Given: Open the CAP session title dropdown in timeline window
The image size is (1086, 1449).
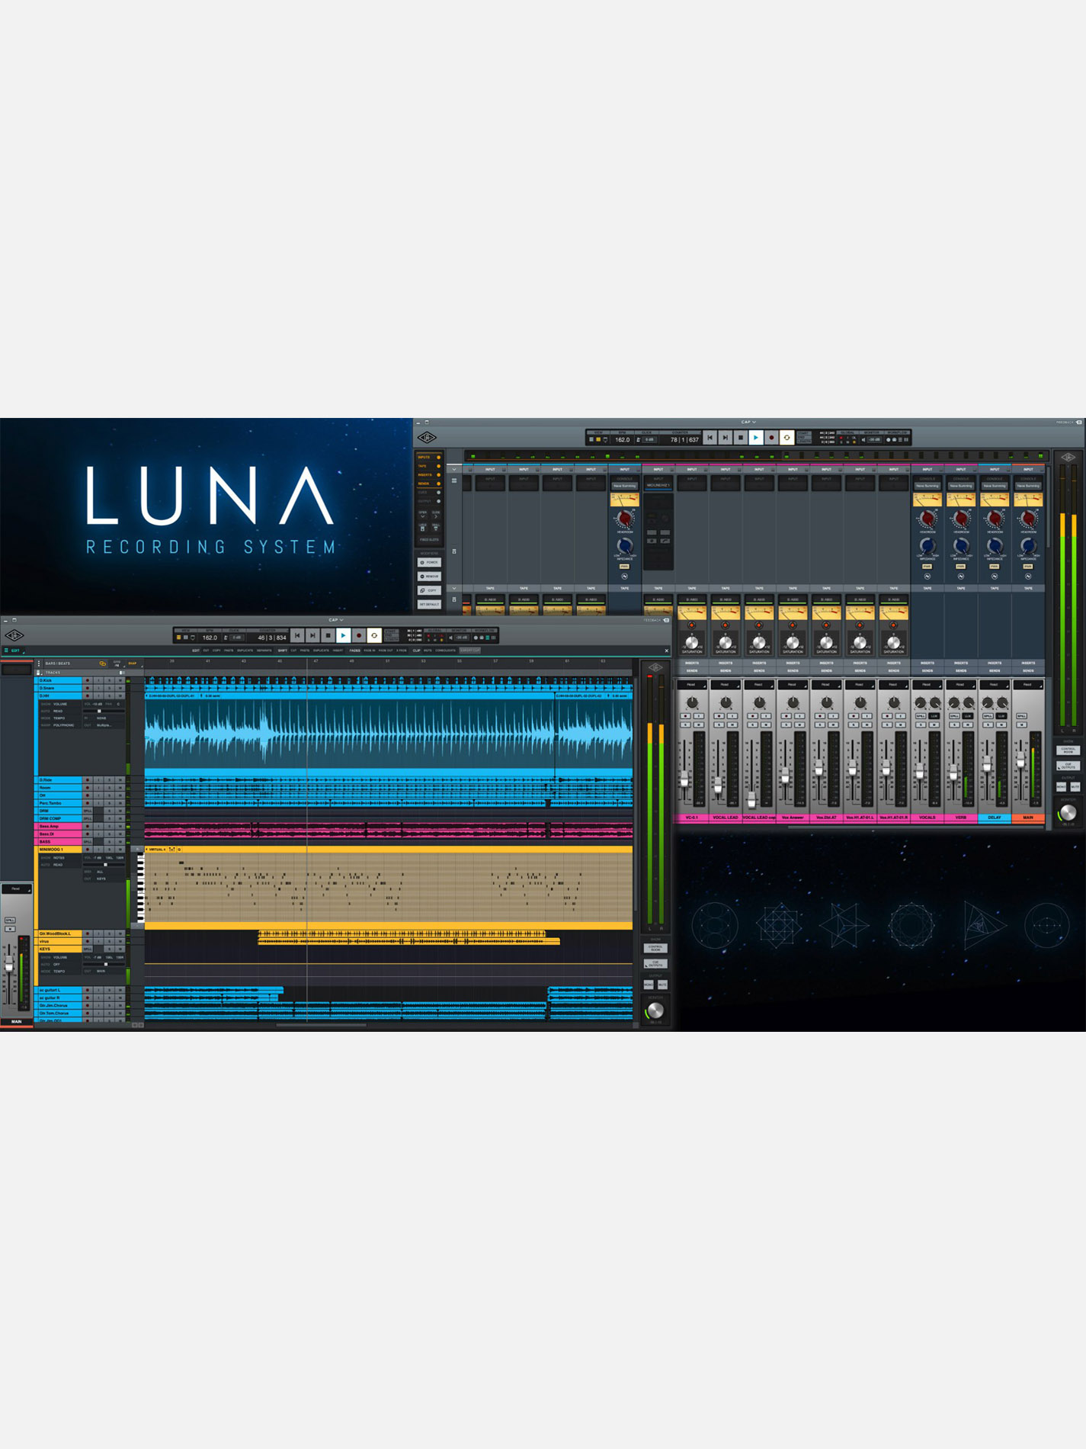Looking at the screenshot, I should [336, 620].
